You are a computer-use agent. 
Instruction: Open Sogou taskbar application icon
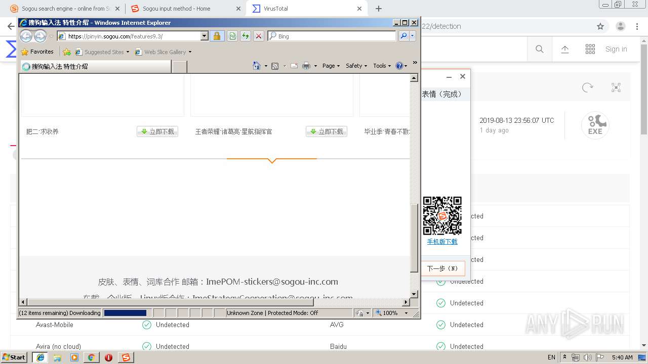tap(126, 357)
